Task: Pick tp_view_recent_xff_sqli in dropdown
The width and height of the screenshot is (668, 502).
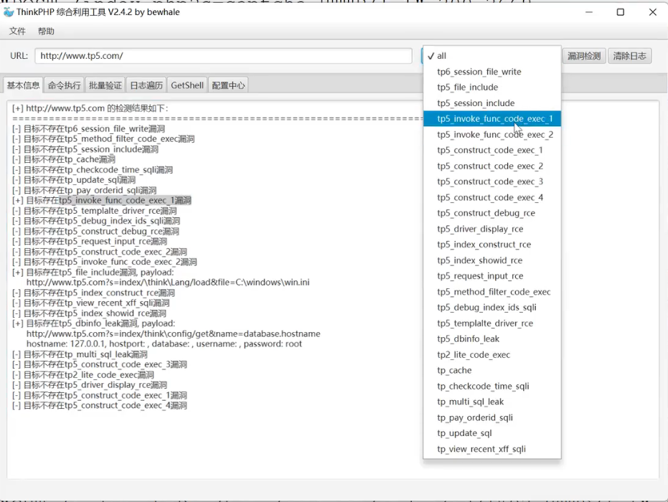Action: [492, 449]
